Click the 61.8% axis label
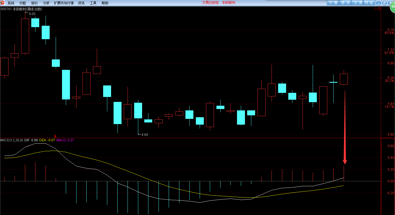Screen dimensions: 395x215 point(389,53)
